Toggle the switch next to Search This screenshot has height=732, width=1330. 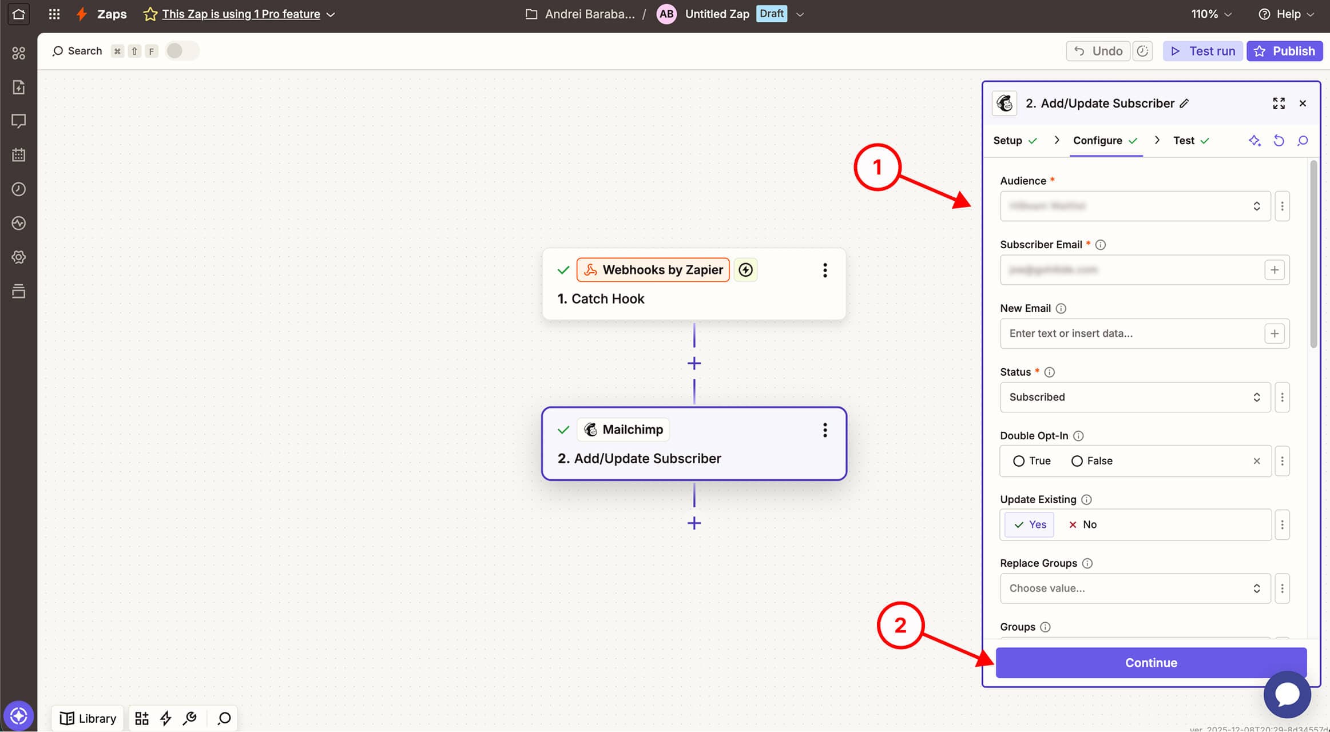coord(181,51)
